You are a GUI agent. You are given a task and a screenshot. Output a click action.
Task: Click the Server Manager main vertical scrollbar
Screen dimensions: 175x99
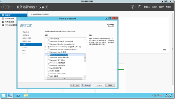click(x=173, y=49)
